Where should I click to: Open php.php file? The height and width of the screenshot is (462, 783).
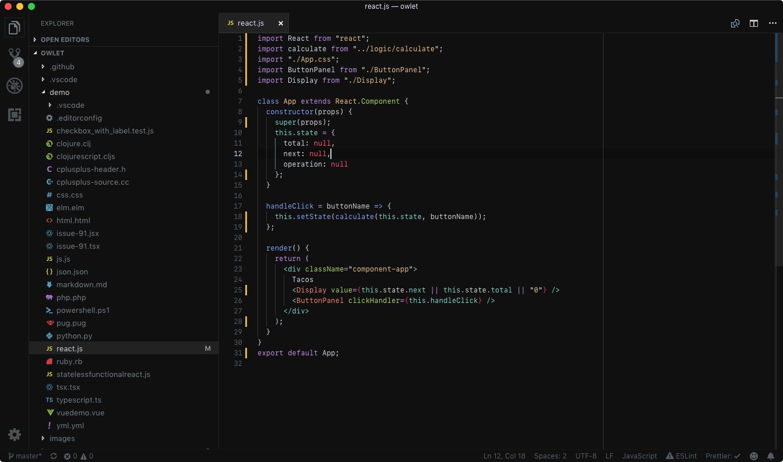point(124,297)
